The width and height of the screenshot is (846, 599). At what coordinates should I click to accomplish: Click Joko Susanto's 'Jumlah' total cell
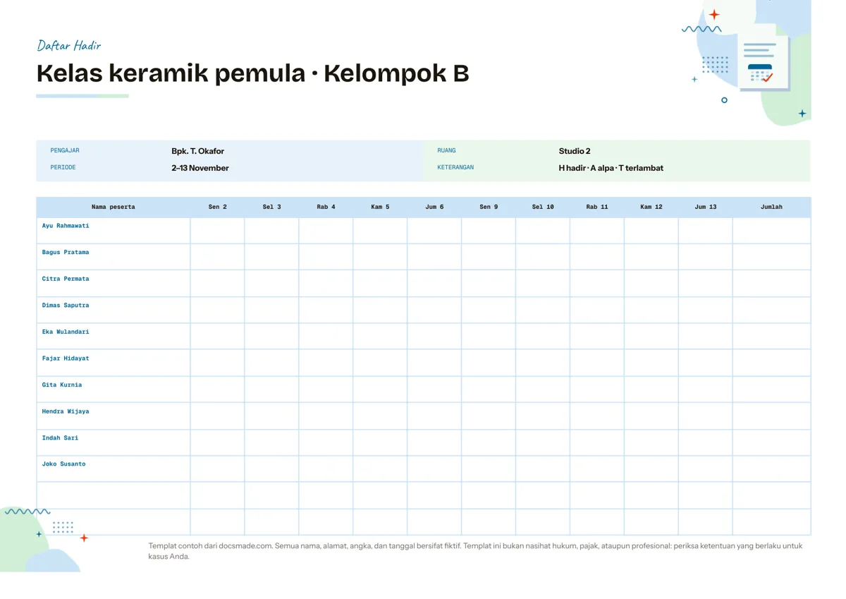[x=772, y=469]
